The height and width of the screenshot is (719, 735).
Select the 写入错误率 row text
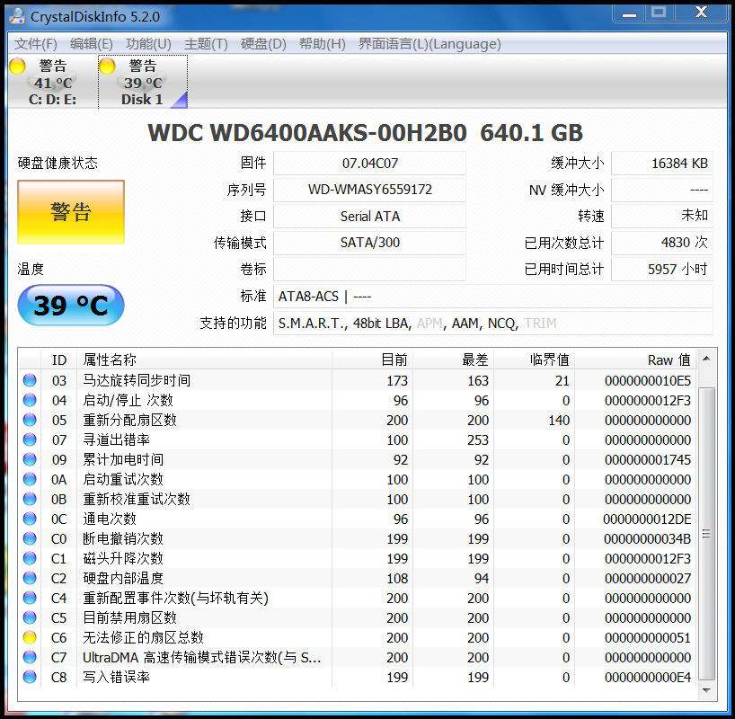click(116, 678)
